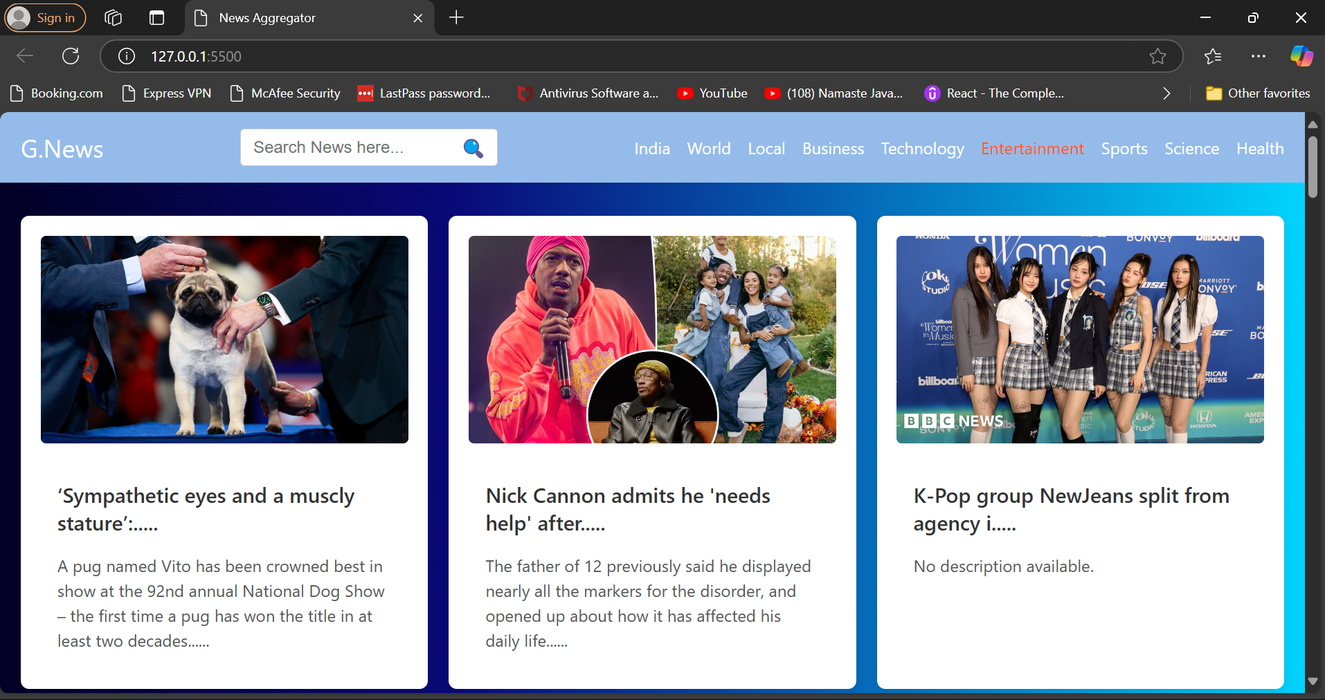Screen dimensions: 1325x700
Task: Click the site info icon in the address bar
Action: pyautogui.click(x=127, y=57)
